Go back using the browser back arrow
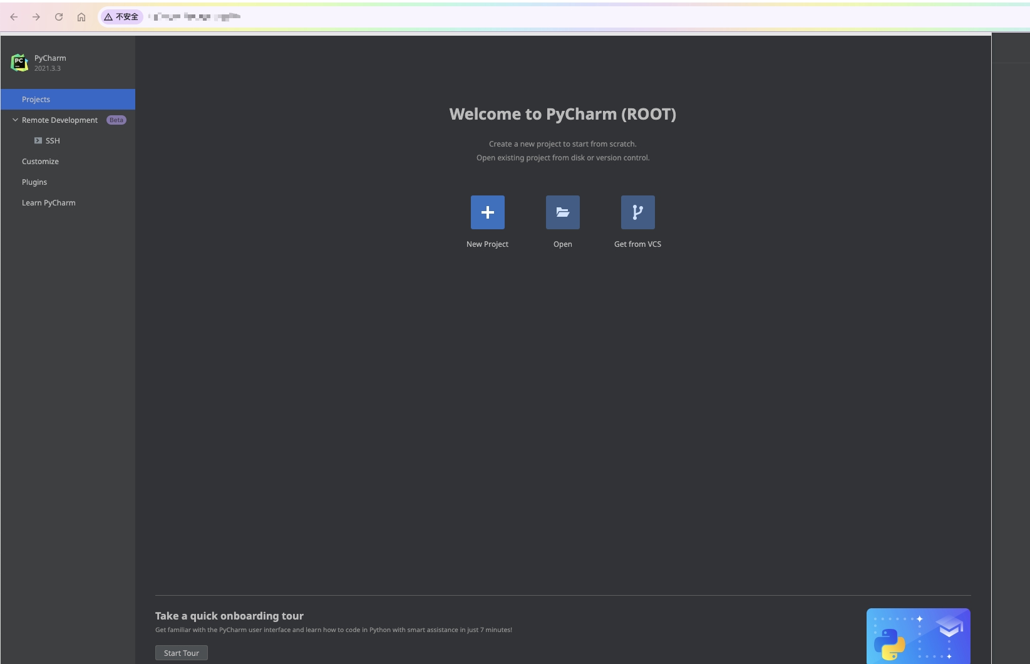The width and height of the screenshot is (1030, 664). click(14, 17)
